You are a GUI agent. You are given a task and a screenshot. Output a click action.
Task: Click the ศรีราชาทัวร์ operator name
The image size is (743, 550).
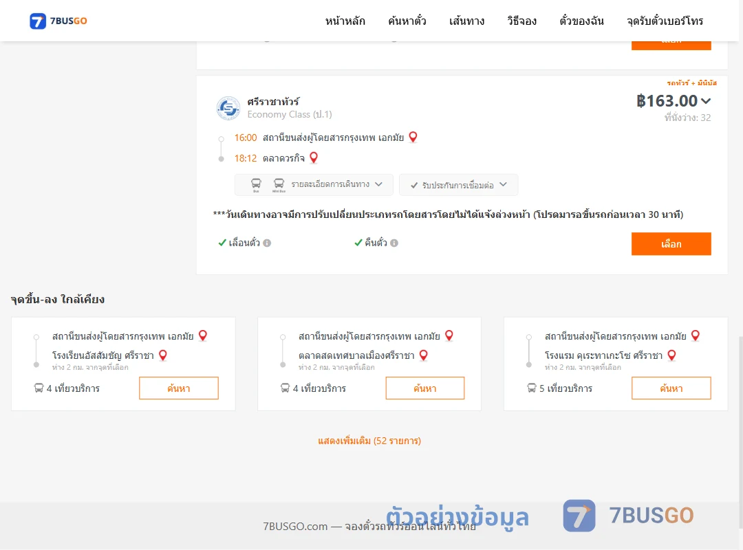pos(273,101)
